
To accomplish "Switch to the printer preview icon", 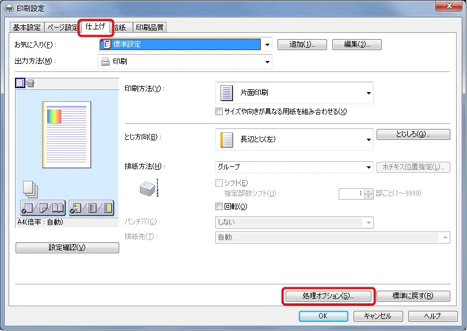I will pyautogui.click(x=30, y=83).
